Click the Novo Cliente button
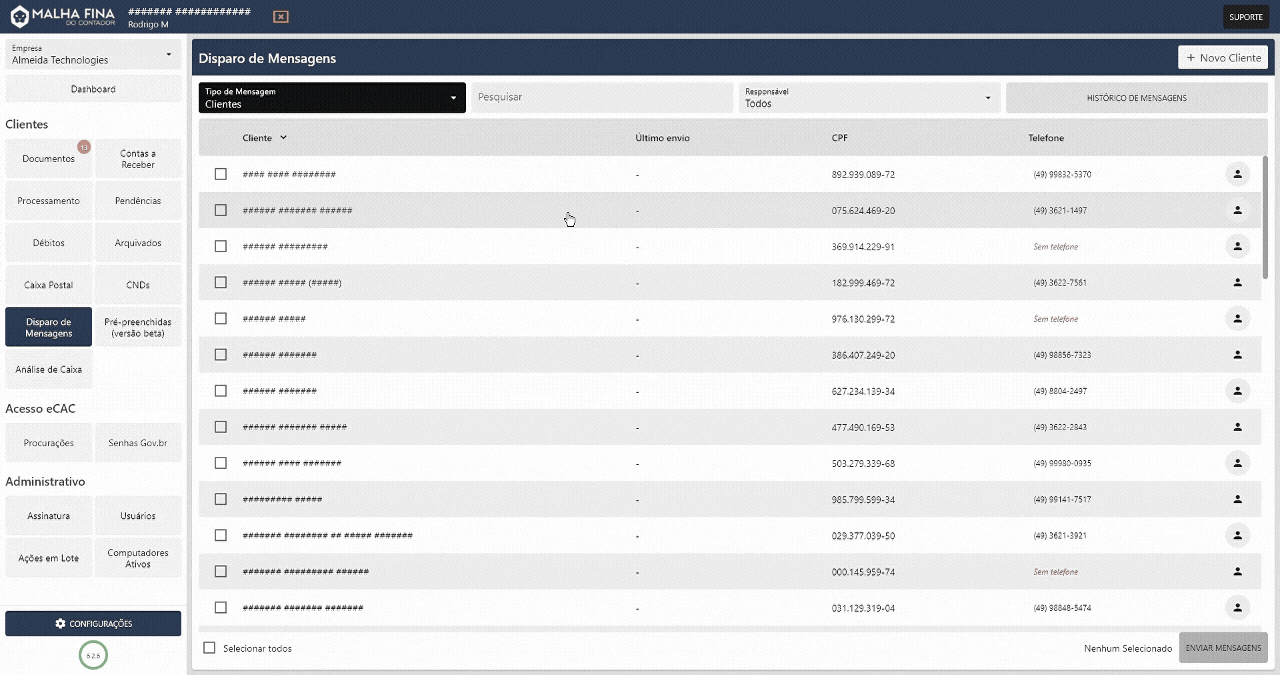Screen dimensions: 1280x675 click(x=1223, y=57)
